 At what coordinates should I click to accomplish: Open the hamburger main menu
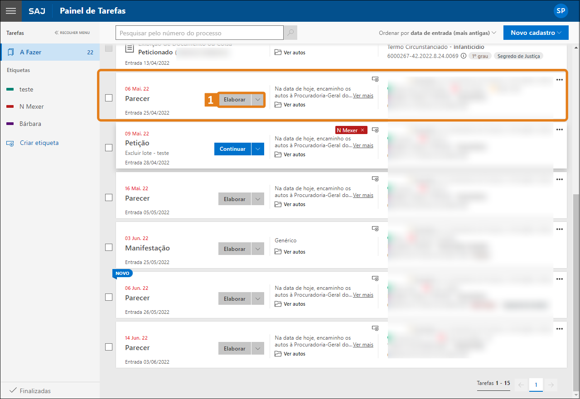point(10,11)
